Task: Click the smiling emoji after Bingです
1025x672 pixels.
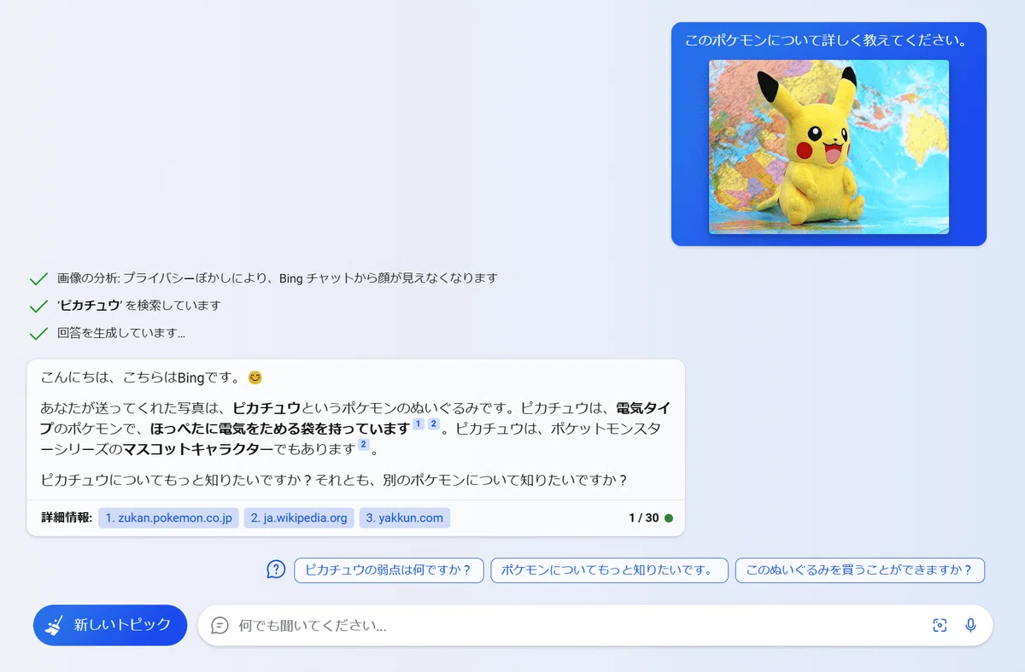Action: [255, 377]
